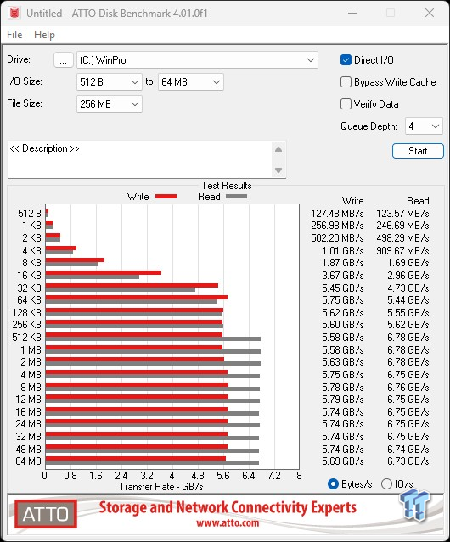Click the 909.67 MB/s read value
This screenshot has width=450, height=542.
click(402, 250)
